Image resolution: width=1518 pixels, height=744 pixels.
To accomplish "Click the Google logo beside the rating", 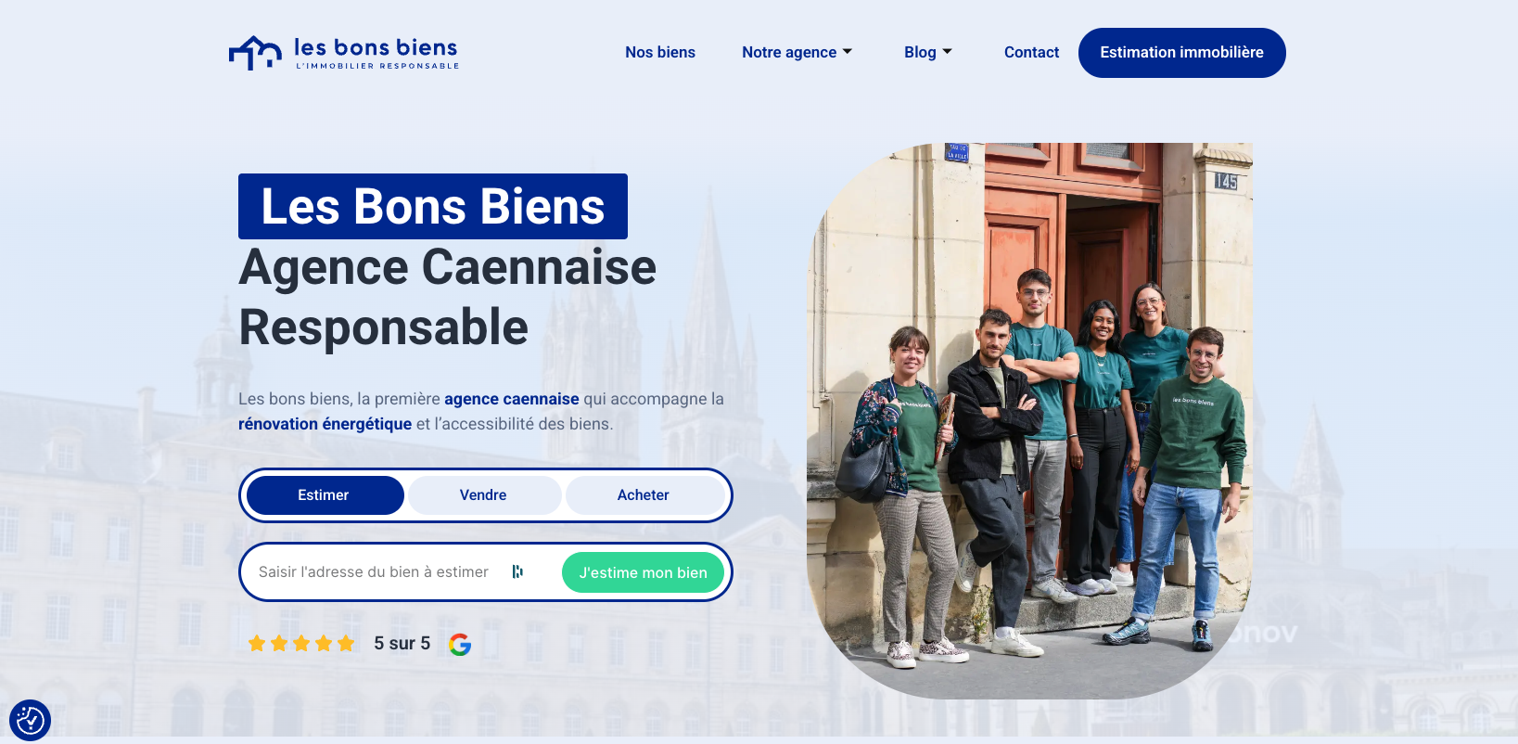I will (x=460, y=644).
